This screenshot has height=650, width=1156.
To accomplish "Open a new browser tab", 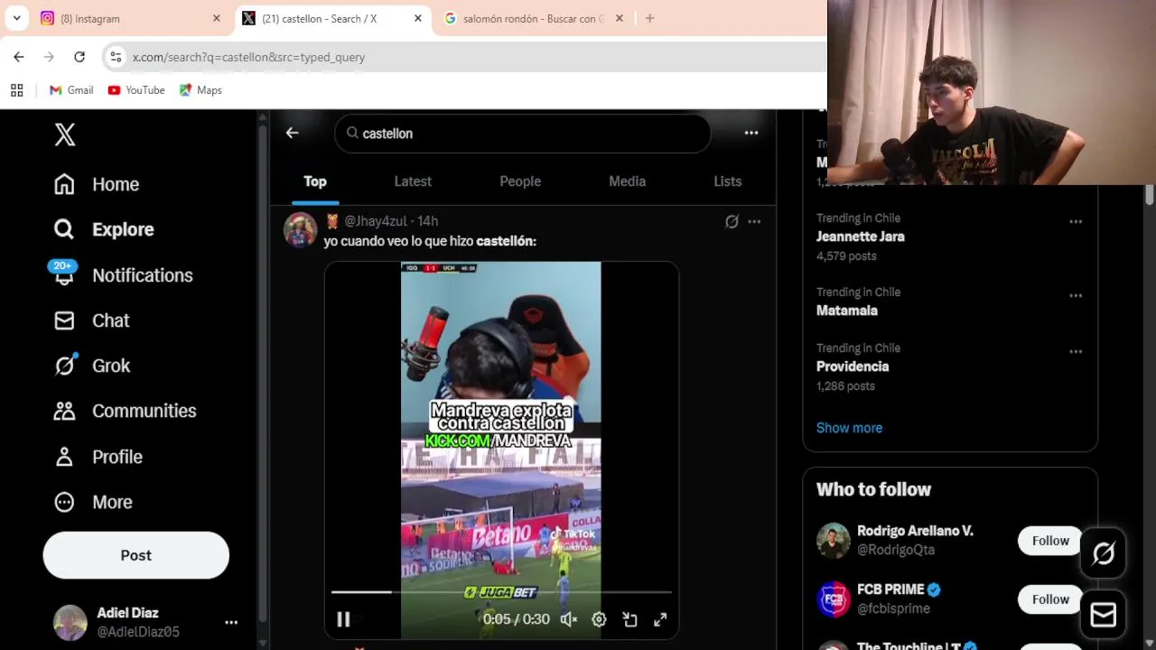I will coord(649,18).
